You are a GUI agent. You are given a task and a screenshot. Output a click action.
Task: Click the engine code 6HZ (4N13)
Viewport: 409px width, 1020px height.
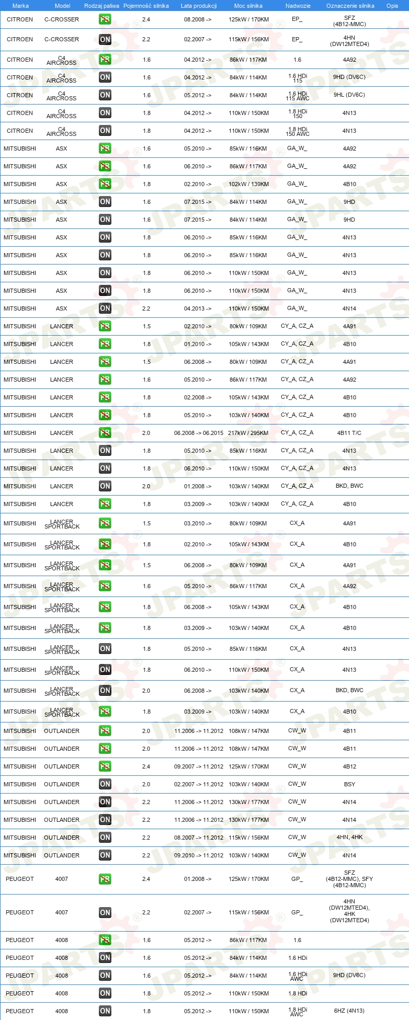(349, 1011)
